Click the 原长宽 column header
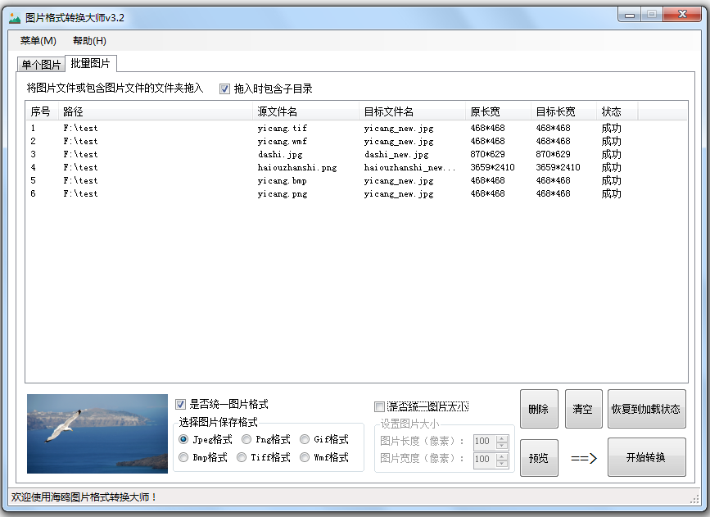The width and height of the screenshot is (710, 517). point(498,111)
